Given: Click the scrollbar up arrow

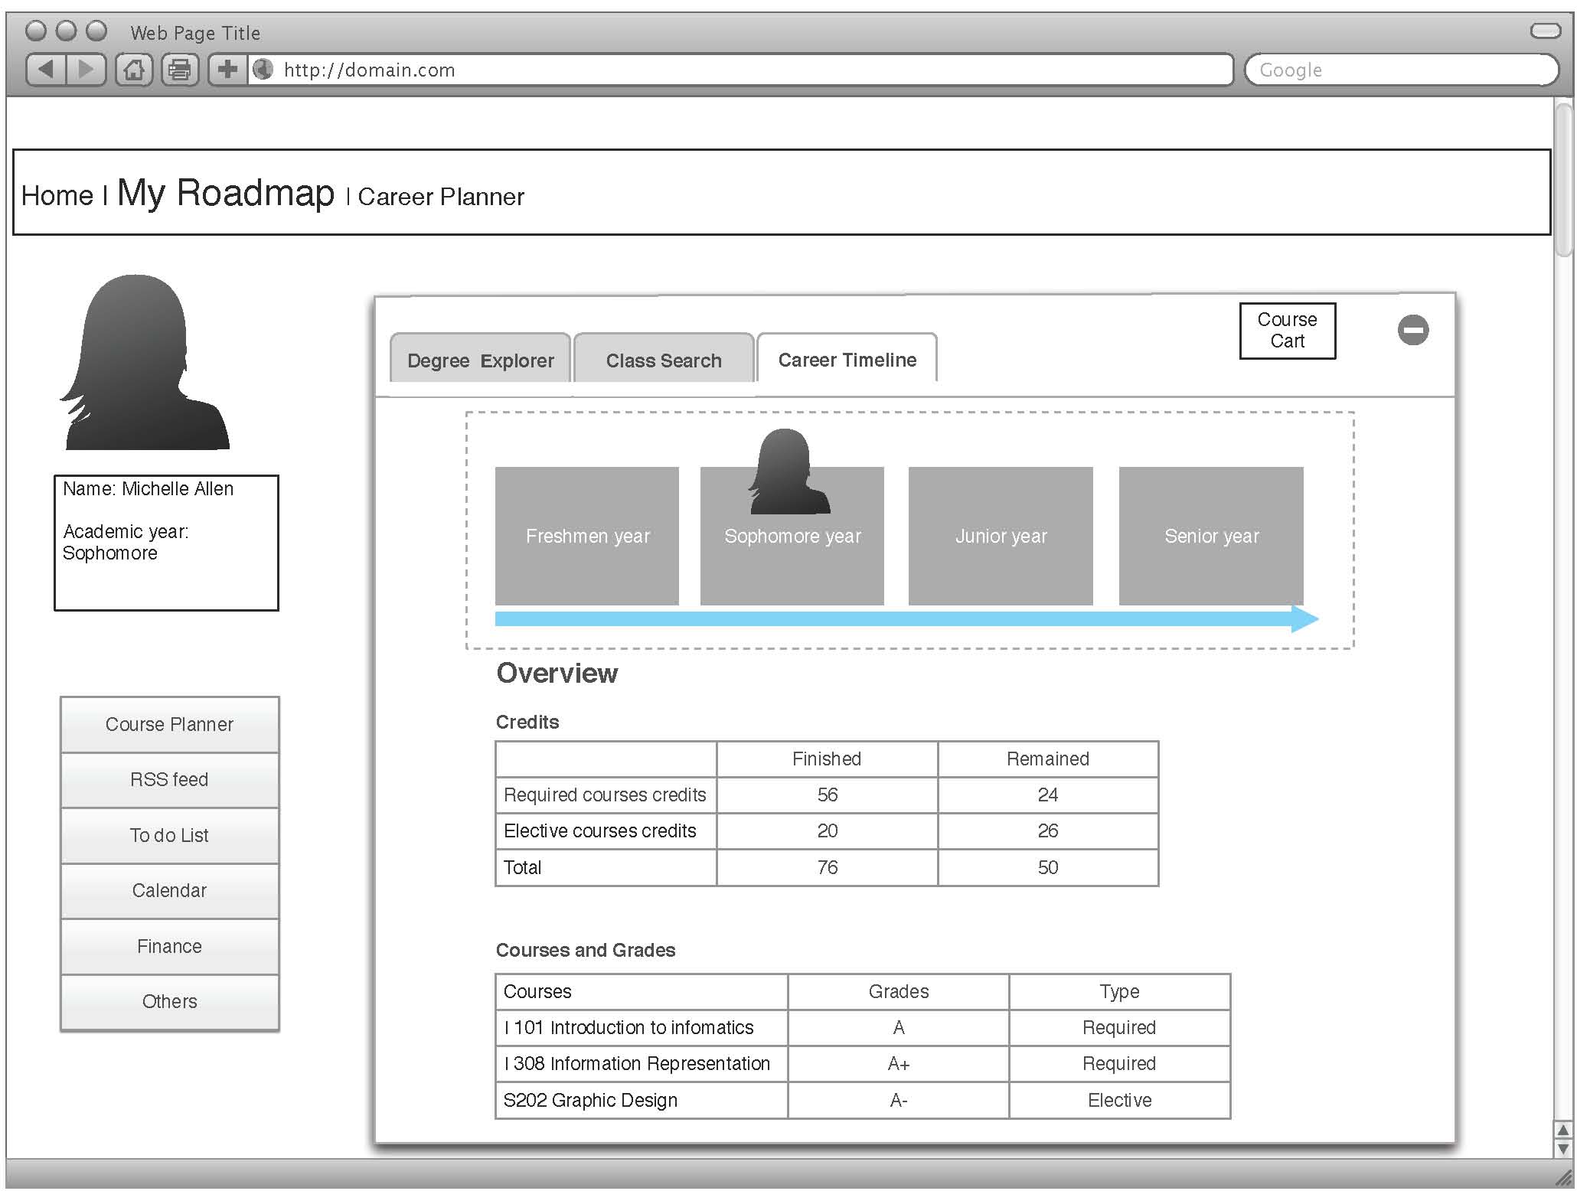Looking at the screenshot, I should pyautogui.click(x=1563, y=1131).
